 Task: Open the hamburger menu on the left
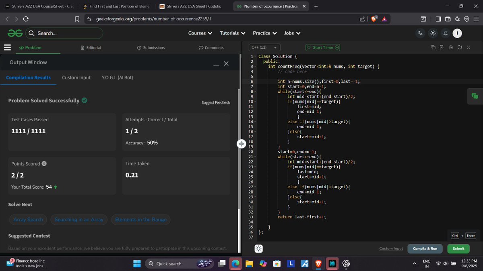[7, 47]
